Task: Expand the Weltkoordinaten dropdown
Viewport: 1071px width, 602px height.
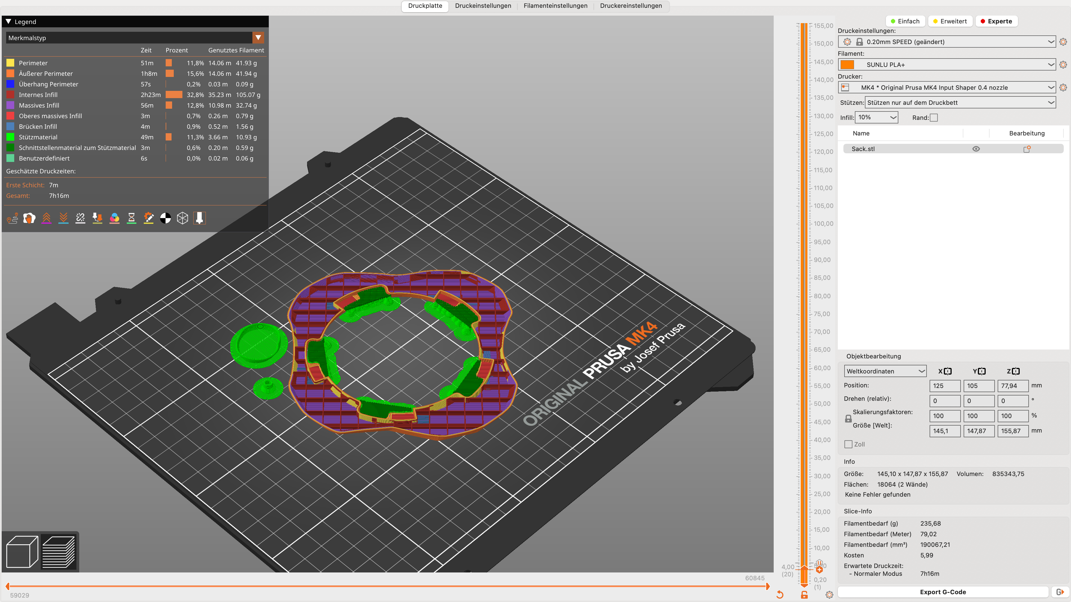Action: coord(885,371)
